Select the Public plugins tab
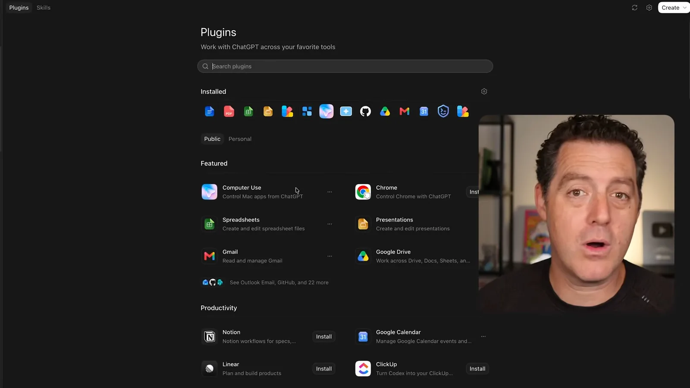The height and width of the screenshot is (388, 690). point(212,139)
